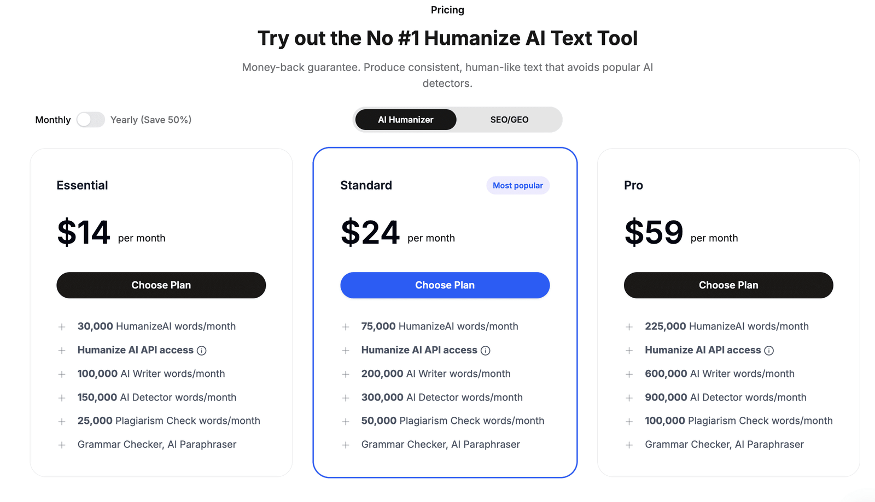Toggle billing from Monthly to Yearly
The image size is (875, 502).
[x=91, y=120]
